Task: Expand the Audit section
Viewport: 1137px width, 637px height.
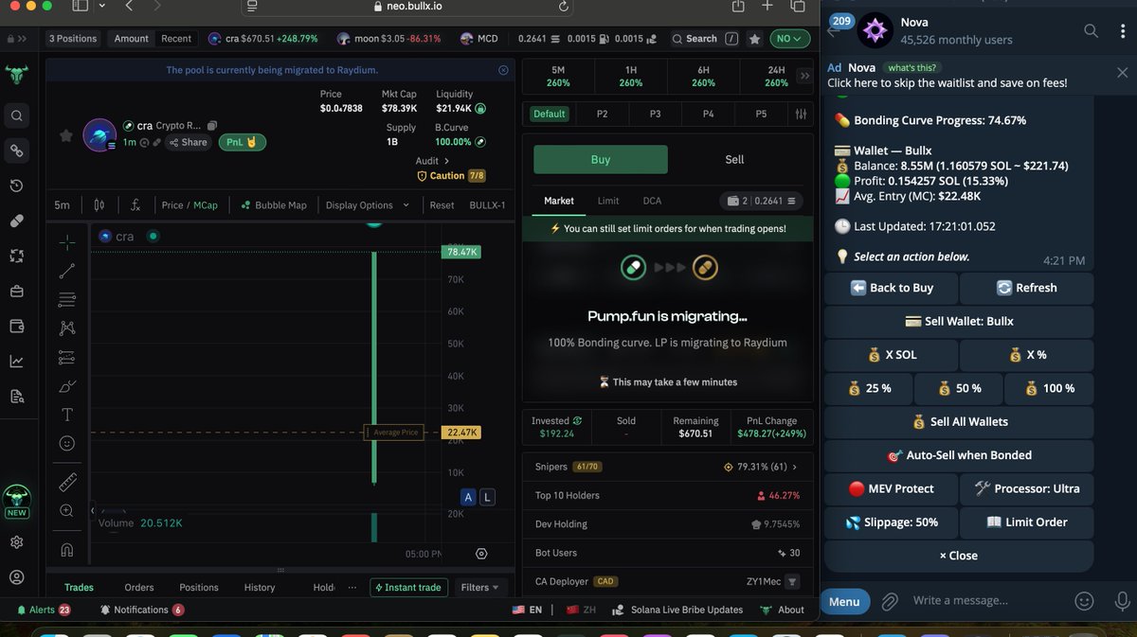Action: (432, 161)
